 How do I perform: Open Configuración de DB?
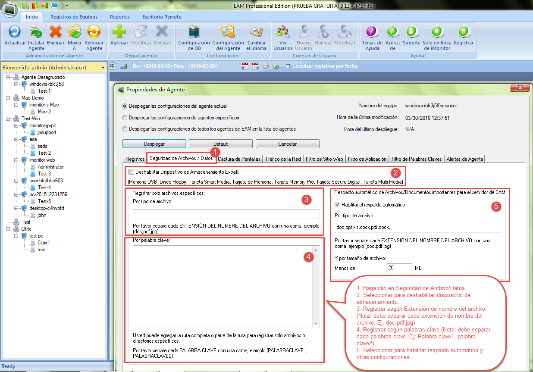(x=194, y=32)
